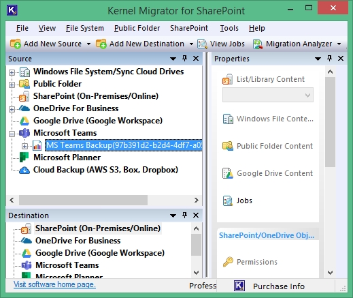The image size is (353, 298).
Task: Click the Add New Source icon
Action: click(x=16, y=44)
